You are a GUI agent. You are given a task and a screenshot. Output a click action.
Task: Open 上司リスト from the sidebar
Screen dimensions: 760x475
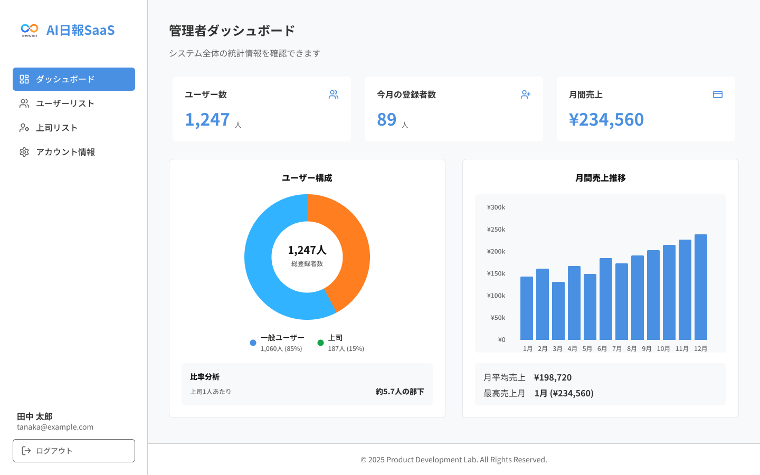pyautogui.click(x=56, y=128)
